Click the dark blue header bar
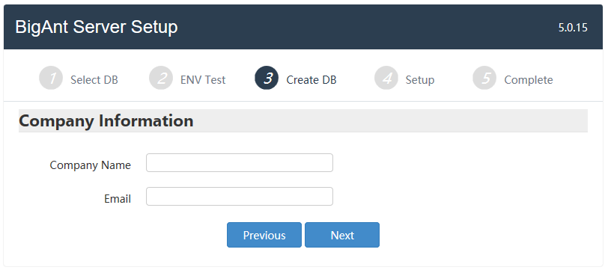The width and height of the screenshot is (608, 273). tap(303, 27)
